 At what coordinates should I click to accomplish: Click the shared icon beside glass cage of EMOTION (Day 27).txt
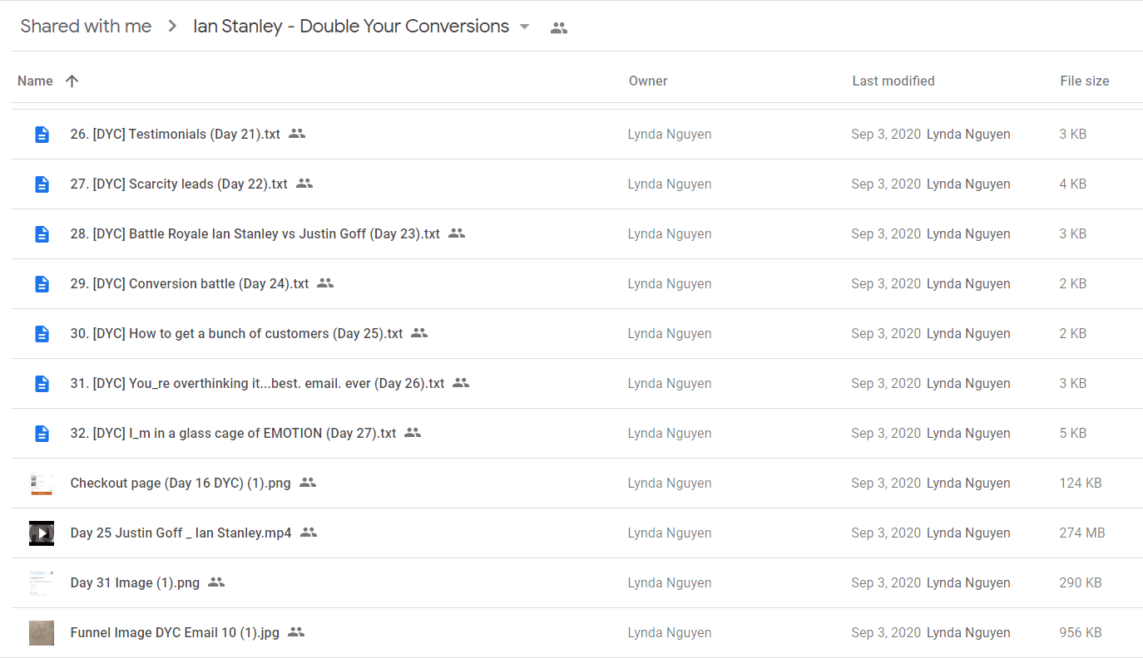pos(413,432)
